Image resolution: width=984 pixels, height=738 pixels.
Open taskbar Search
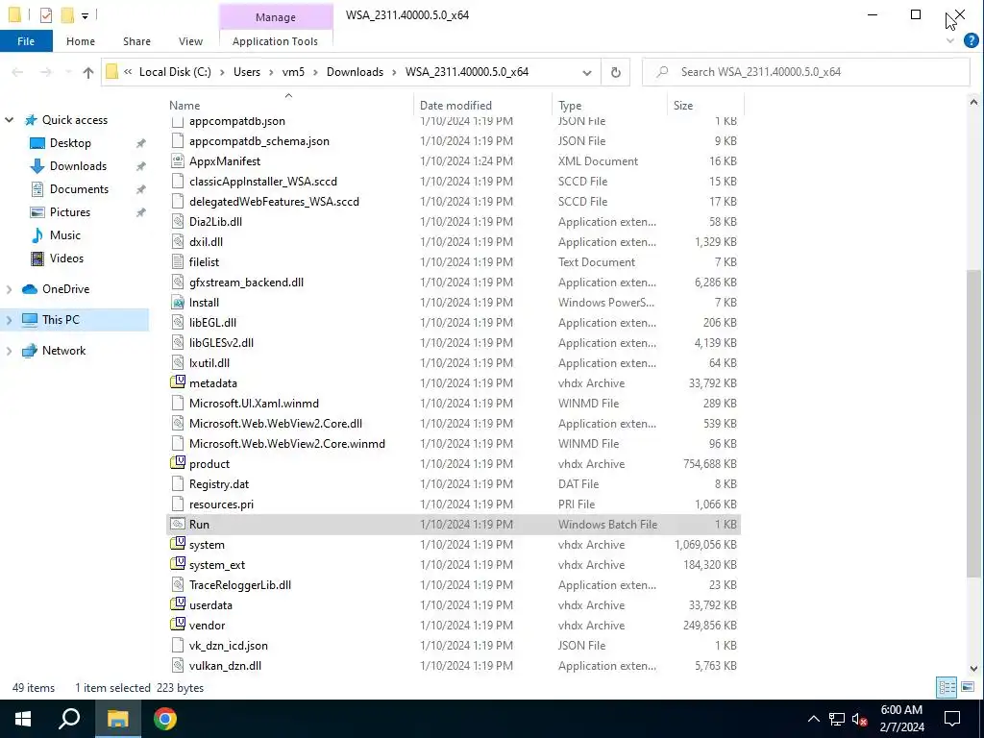point(69,719)
